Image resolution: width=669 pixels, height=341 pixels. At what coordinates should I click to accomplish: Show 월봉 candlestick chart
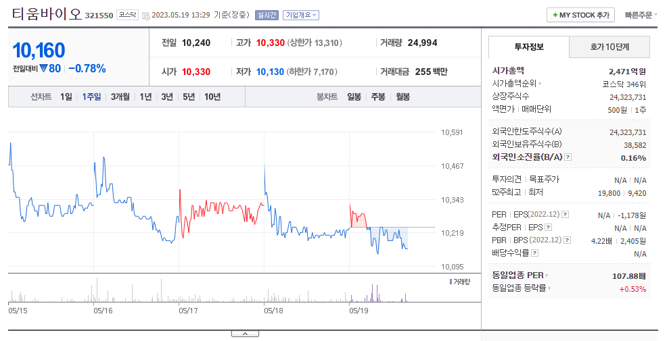[402, 97]
